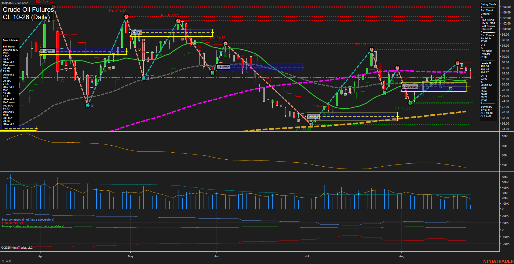The image size is (514, 264).
Task: Select the 'Levels R:' heading
Action: click(x=486, y=63)
